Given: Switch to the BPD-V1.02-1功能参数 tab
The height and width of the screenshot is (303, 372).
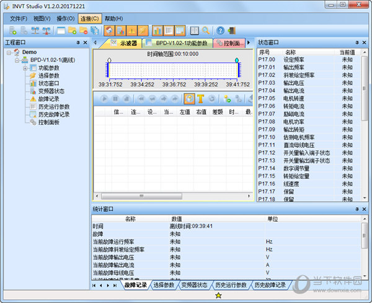Looking at the screenshot, I should pos(177,43).
